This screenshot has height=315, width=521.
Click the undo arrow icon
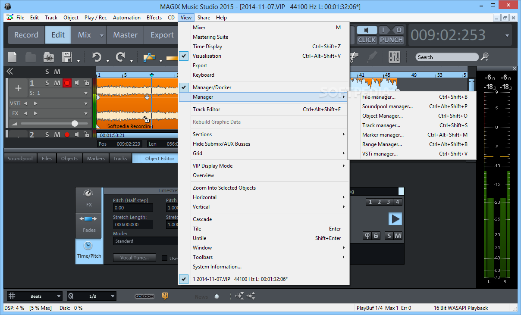point(97,57)
